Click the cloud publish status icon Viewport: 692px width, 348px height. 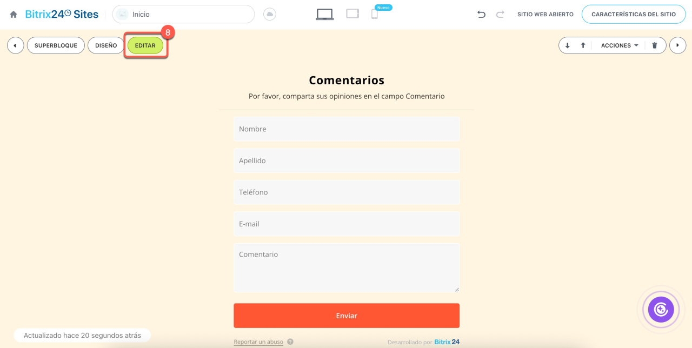(x=270, y=15)
